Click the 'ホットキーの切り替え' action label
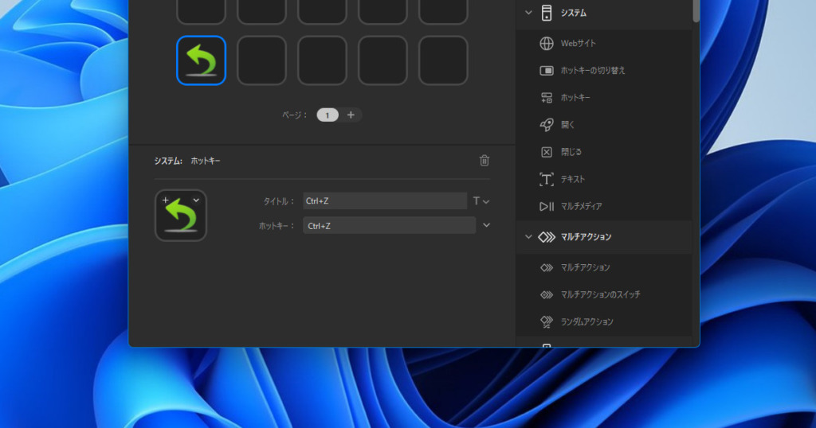 [593, 70]
